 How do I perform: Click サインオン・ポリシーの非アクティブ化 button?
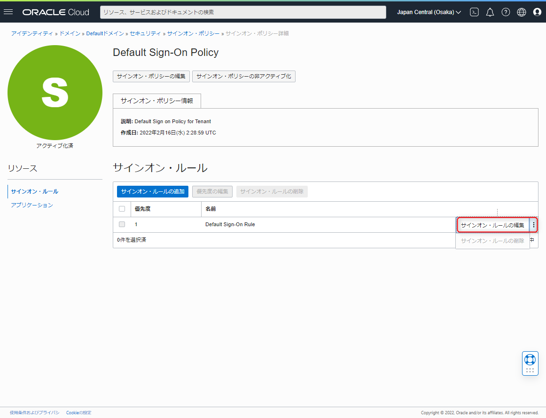244,76
